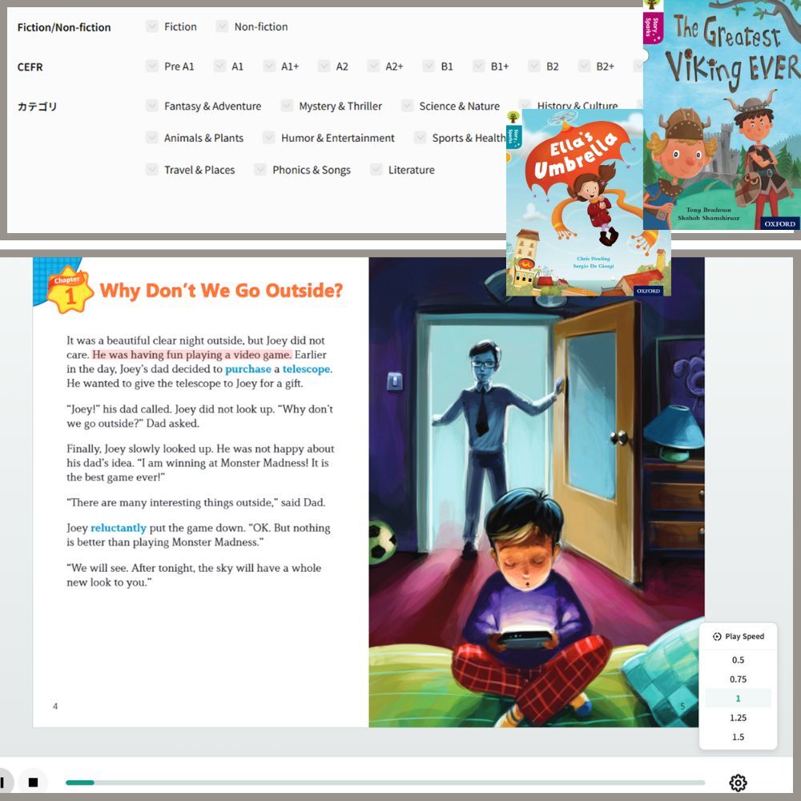Viewport: 801px width, 801px height.
Task: Set play speed to 0.5
Action: (738, 660)
